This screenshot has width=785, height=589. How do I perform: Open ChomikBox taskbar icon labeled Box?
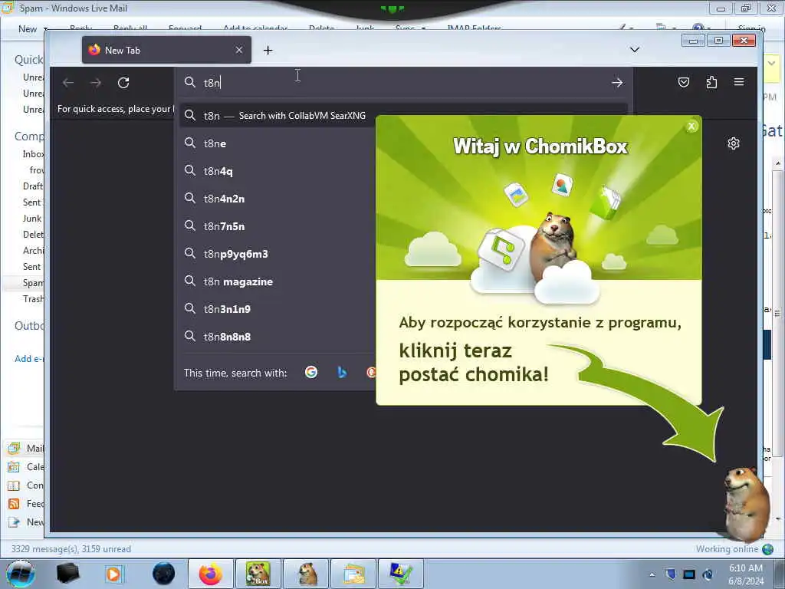258,574
